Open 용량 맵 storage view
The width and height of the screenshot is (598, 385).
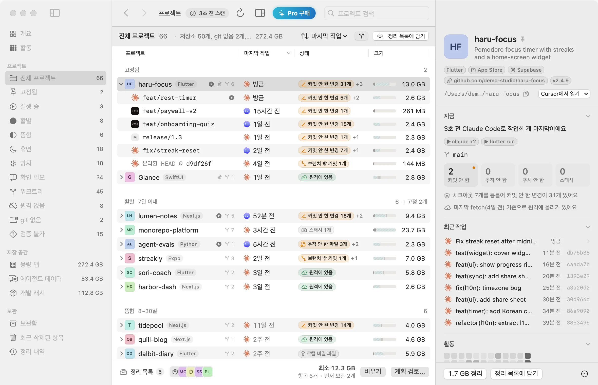(56, 264)
